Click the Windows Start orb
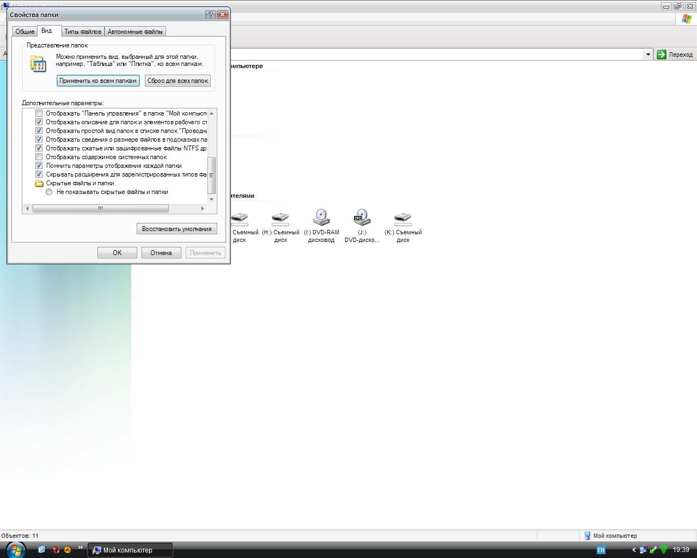697x558 pixels. (x=15, y=549)
